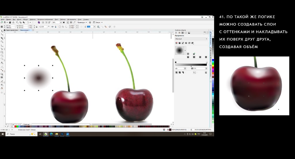Screen dimensions: 295x159
Task: Open CorelDRAW from the taskbar
Action: click(46, 134)
